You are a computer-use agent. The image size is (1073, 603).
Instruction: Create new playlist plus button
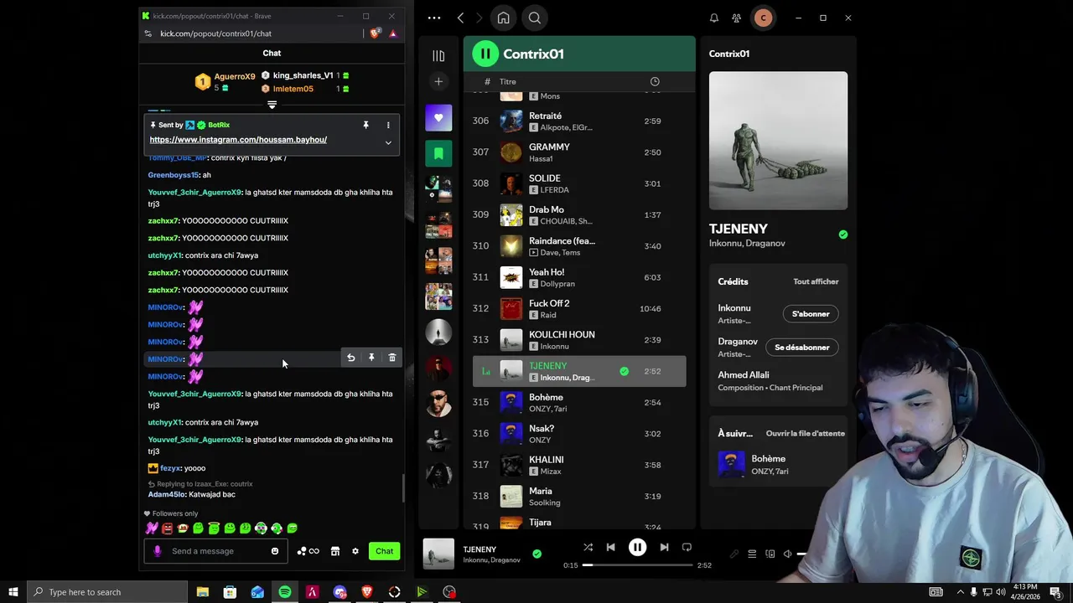[x=438, y=81]
